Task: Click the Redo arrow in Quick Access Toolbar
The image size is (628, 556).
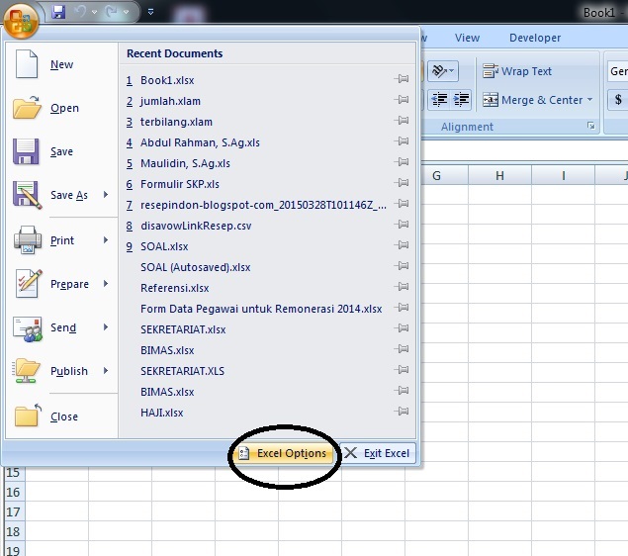Action: [111, 12]
